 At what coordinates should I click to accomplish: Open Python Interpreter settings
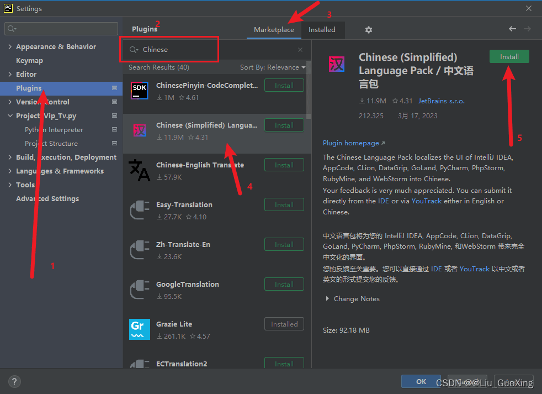tap(54, 130)
